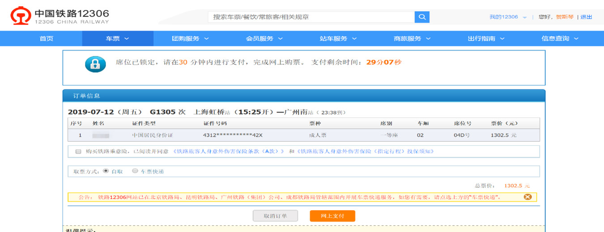Open the 出行指南 menu
The width and height of the screenshot is (604, 232).
tap(486, 38)
